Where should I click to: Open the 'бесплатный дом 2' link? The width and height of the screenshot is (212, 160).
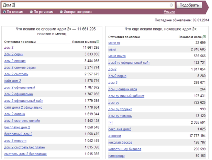[x=18, y=134]
